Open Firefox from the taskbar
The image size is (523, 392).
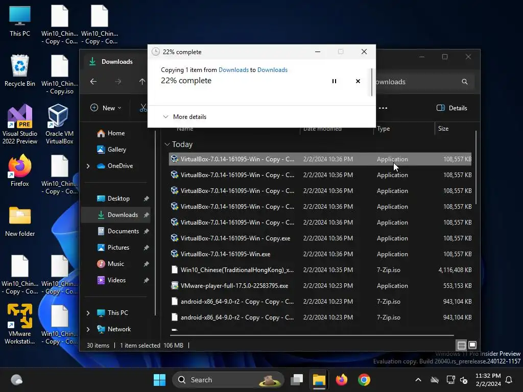[341, 380]
